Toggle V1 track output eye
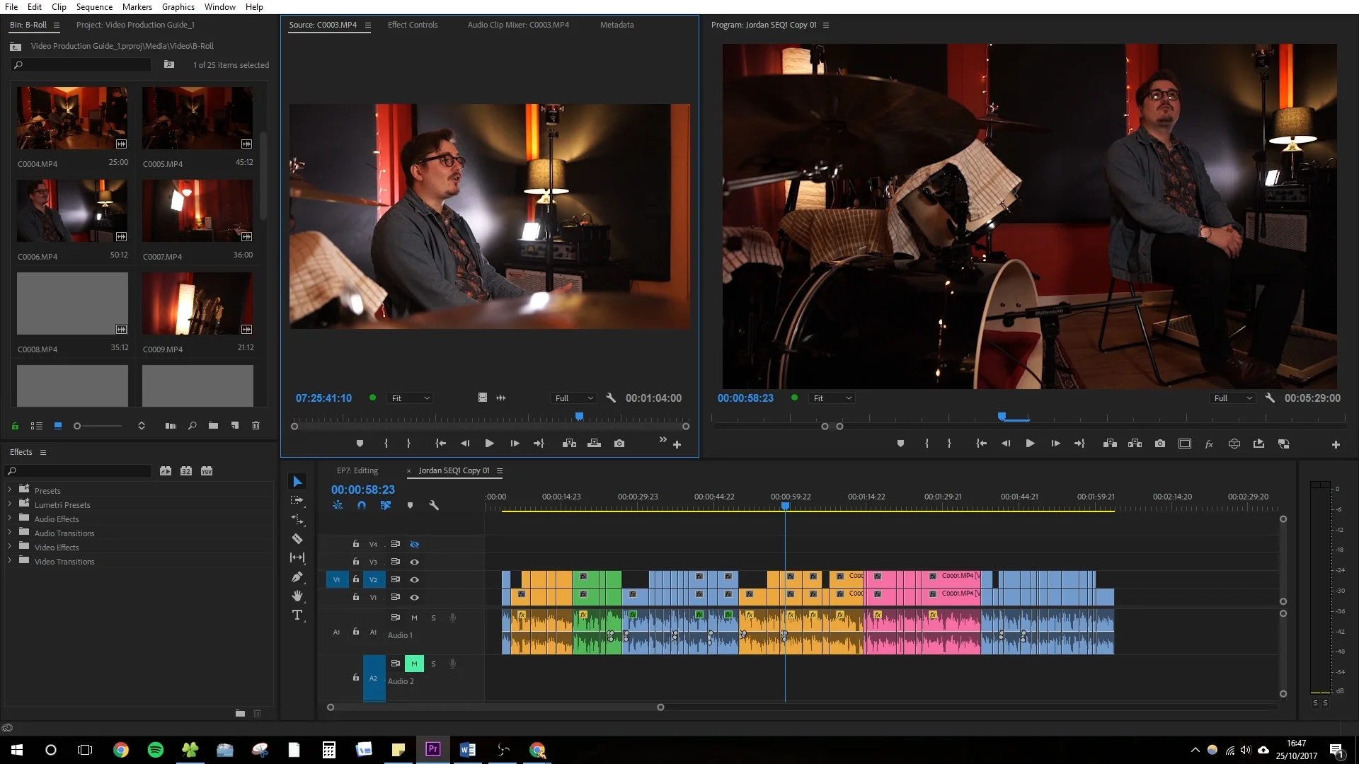1359x764 pixels. [x=415, y=597]
